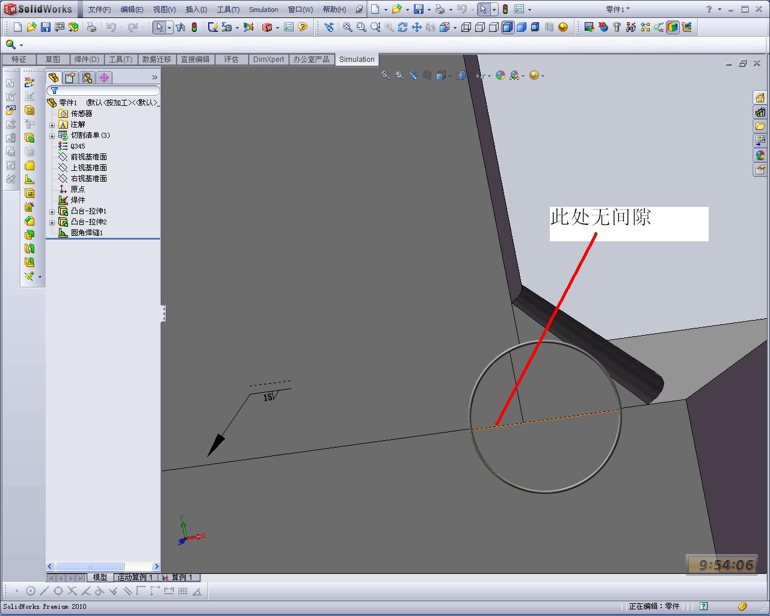The image size is (770, 616).
Task: Switch to the 算例 1 simulation tab
Action: coord(179,577)
